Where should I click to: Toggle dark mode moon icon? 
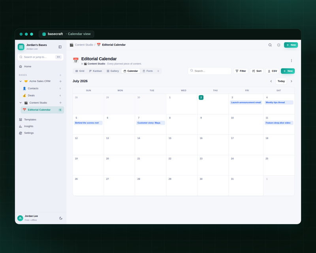pyautogui.click(x=61, y=218)
